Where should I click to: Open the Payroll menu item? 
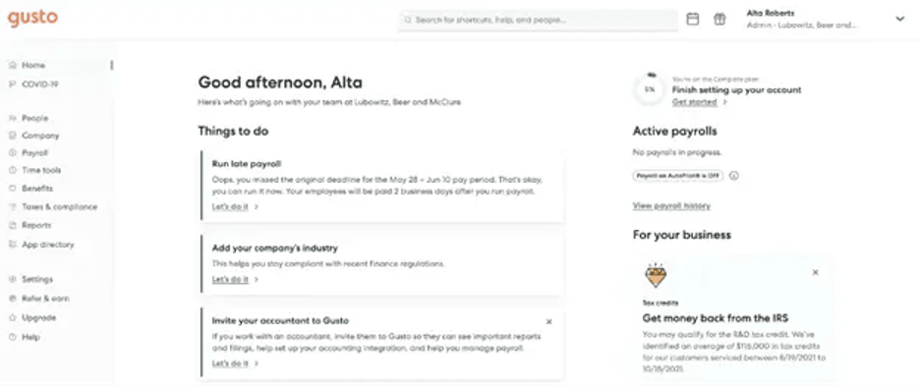[x=35, y=153]
